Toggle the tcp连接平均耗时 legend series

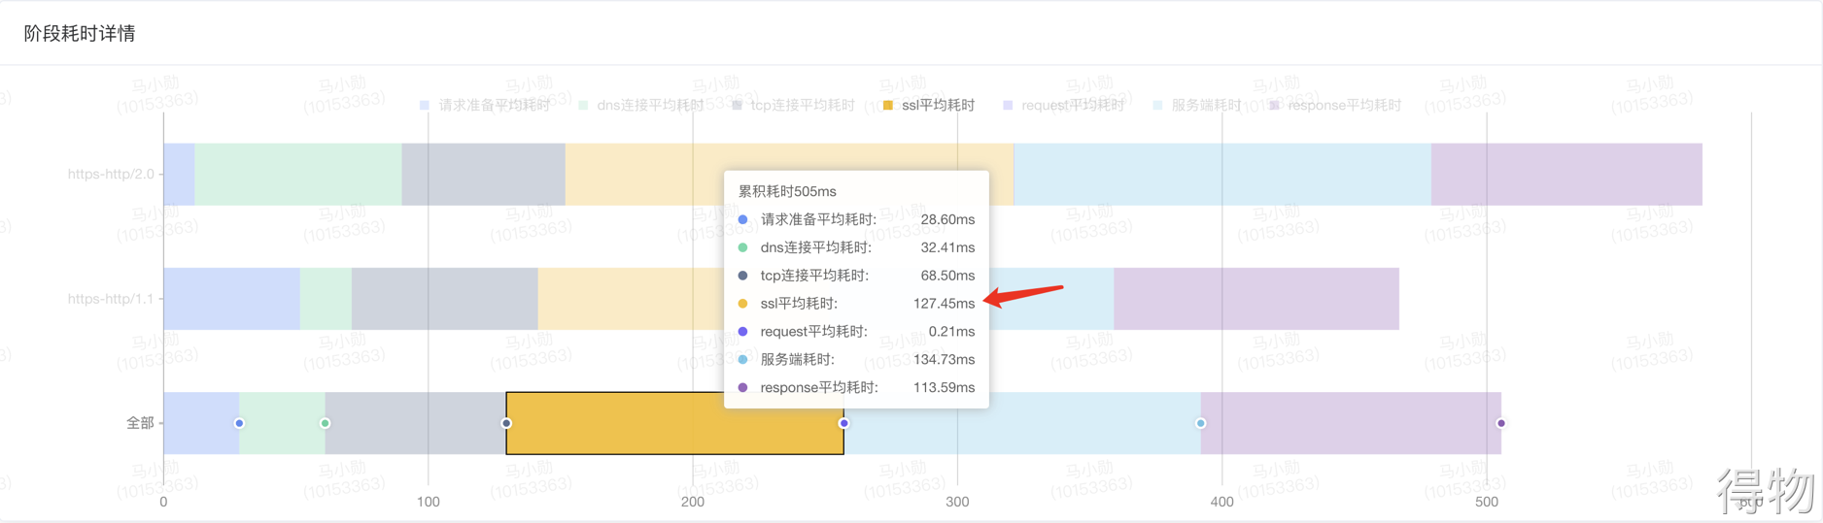(793, 105)
